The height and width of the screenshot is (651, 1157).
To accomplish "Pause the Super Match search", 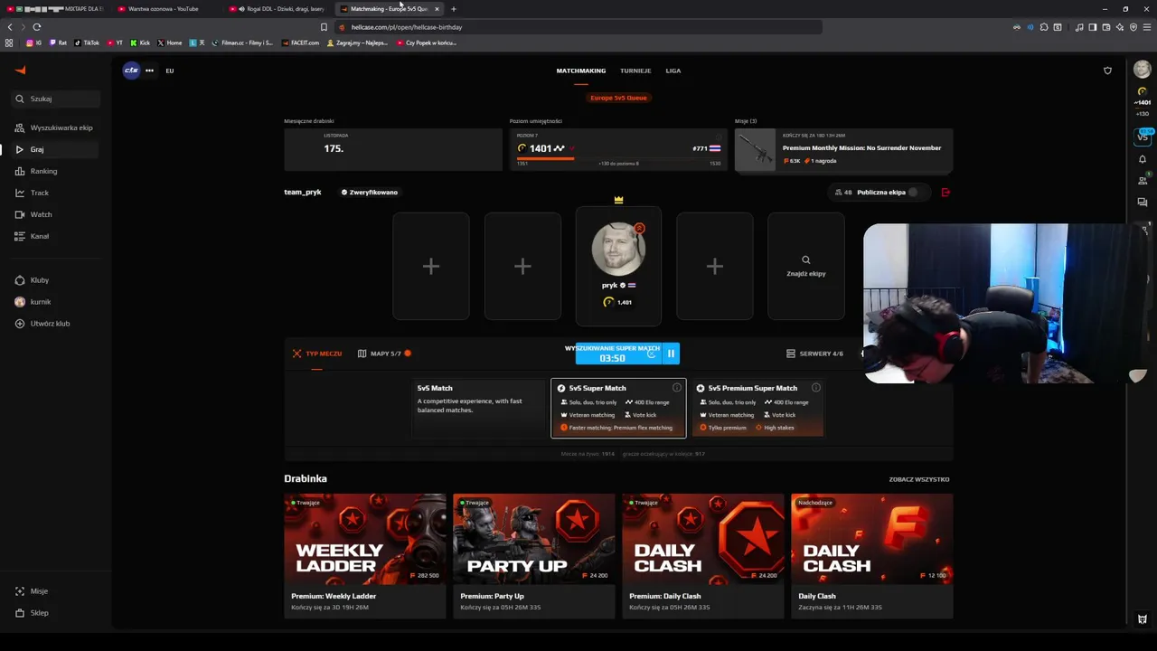I will pos(671,354).
